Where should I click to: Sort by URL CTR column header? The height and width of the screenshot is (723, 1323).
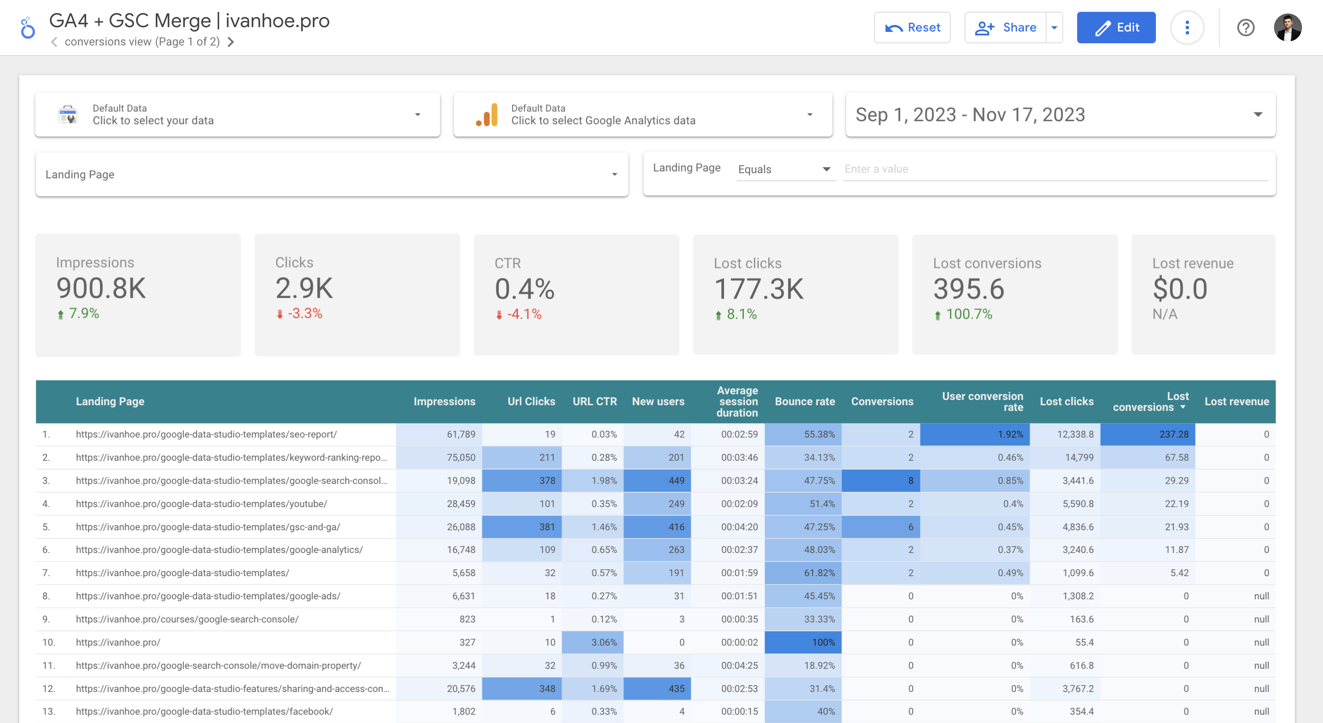click(595, 402)
